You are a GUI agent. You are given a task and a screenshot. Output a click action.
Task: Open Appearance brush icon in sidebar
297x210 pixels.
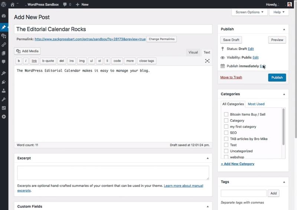pyautogui.click(x=4, y=73)
